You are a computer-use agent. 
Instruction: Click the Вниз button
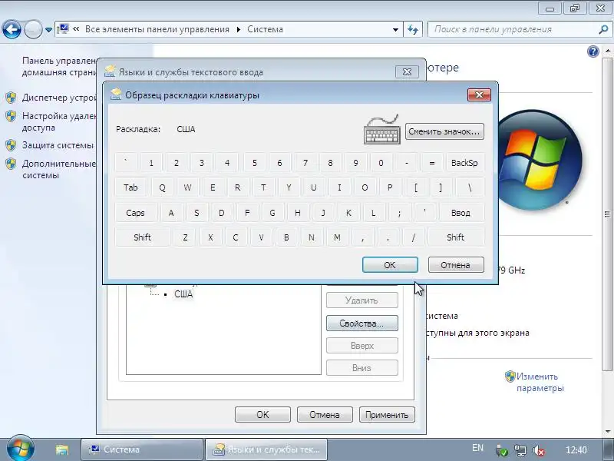[362, 368]
